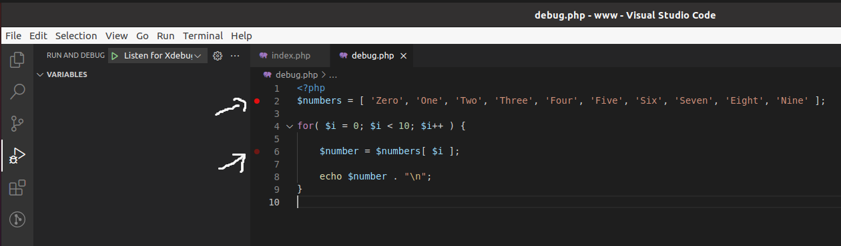Open Run and Debug more actions ellipsis

click(234, 56)
